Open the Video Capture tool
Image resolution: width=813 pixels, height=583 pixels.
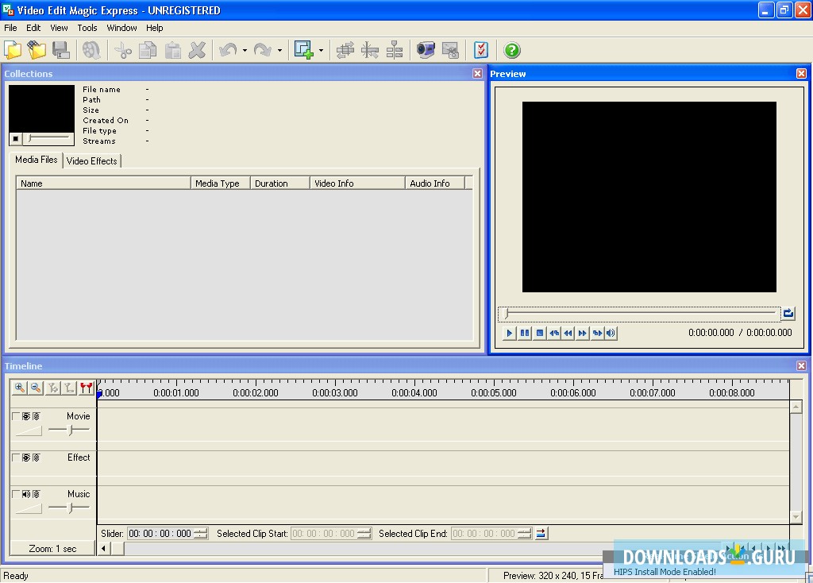(426, 49)
